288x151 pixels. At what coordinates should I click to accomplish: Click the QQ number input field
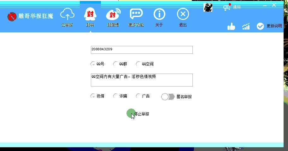click(141, 50)
